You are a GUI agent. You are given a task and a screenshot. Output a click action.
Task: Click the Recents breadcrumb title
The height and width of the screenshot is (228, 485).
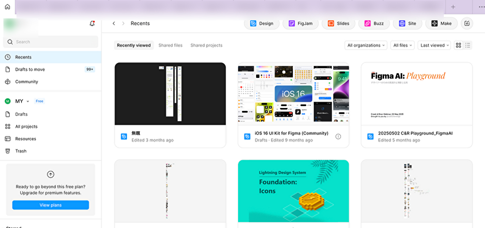click(x=140, y=23)
